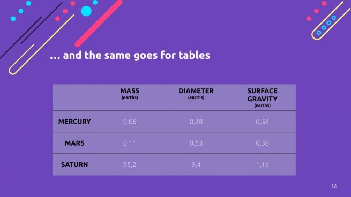The width and height of the screenshot is (351, 197).
Task: Click the slide title about tables
Action: click(x=130, y=55)
